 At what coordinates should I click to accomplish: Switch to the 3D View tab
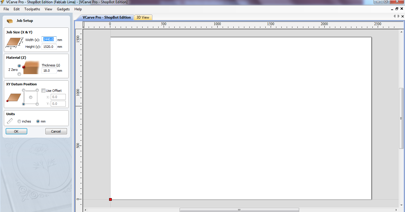[143, 17]
